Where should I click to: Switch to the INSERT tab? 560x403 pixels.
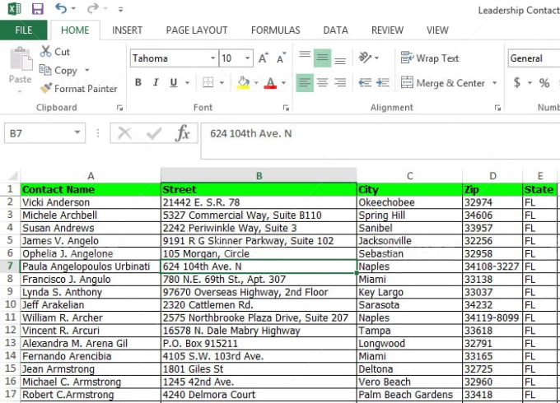tap(127, 30)
